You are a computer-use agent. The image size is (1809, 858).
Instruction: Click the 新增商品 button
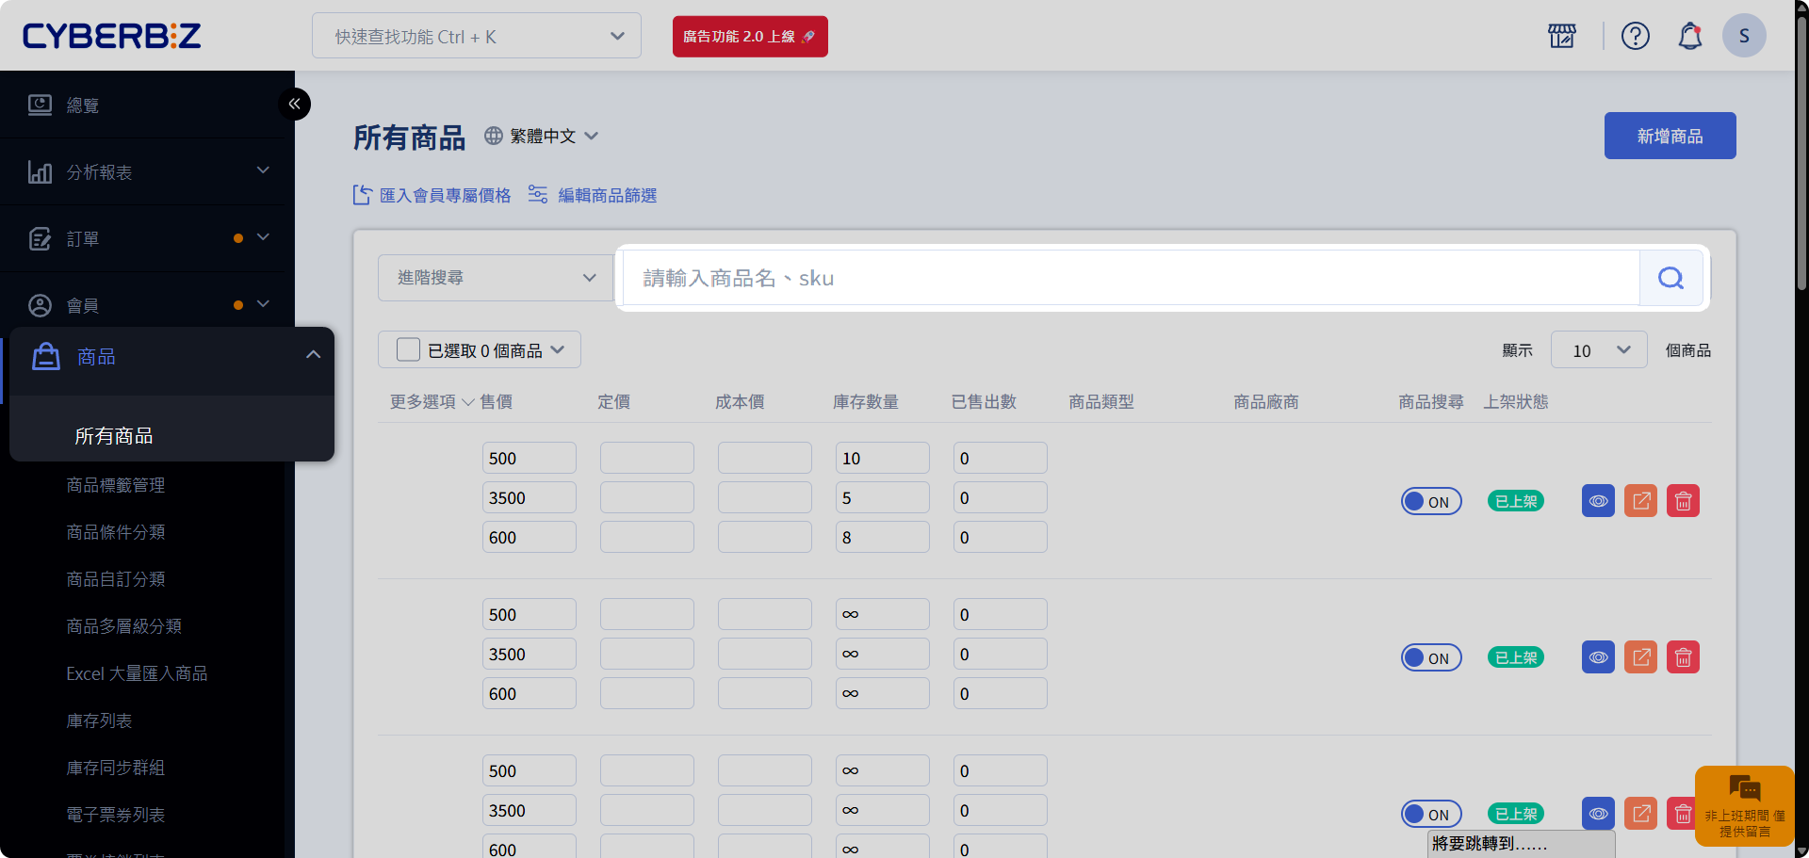(x=1670, y=137)
